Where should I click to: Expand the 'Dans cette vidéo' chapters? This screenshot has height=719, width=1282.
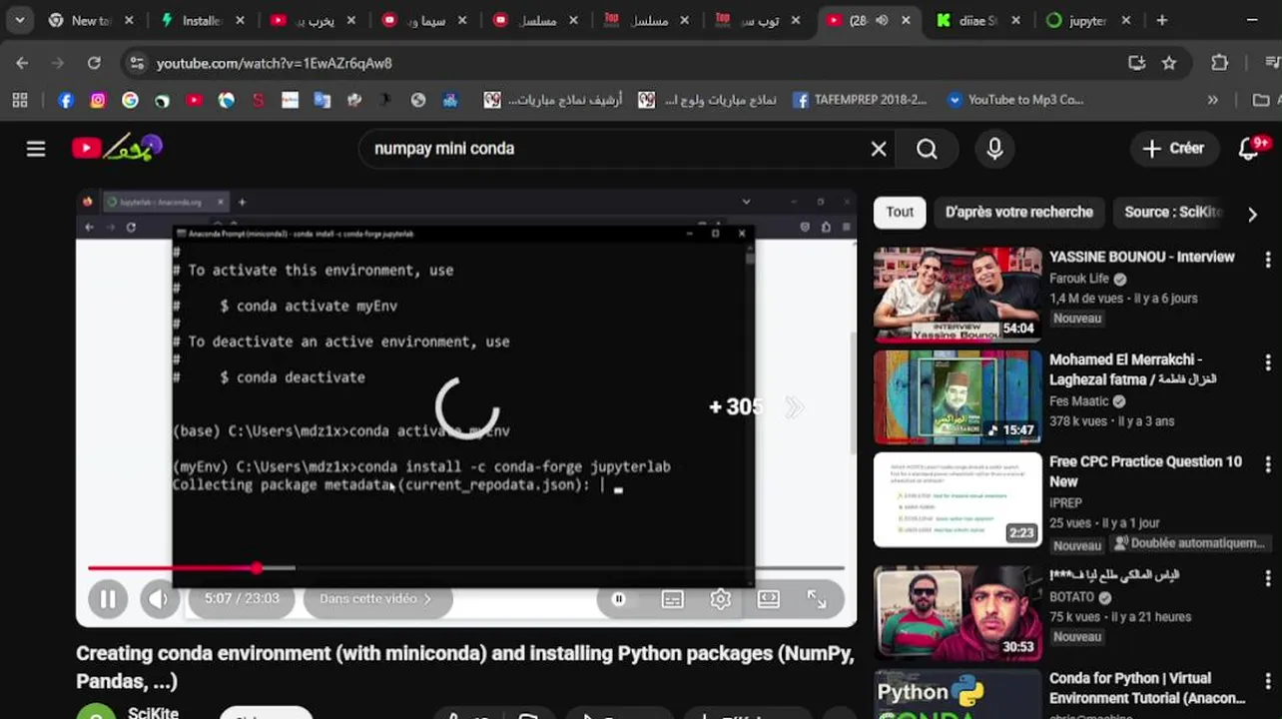(x=375, y=599)
